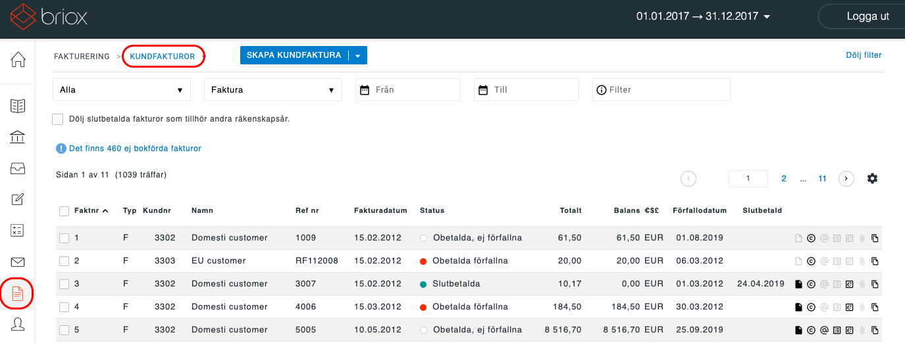Viewport: 905px width, 343px height.
Task: Click the copyright-C icon on invoice 2
Action: coord(811,261)
